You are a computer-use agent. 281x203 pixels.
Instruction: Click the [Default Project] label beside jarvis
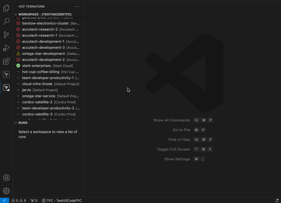click(x=45, y=90)
